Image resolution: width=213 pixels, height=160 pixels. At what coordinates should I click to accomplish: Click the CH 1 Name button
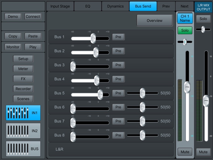coord(185,19)
